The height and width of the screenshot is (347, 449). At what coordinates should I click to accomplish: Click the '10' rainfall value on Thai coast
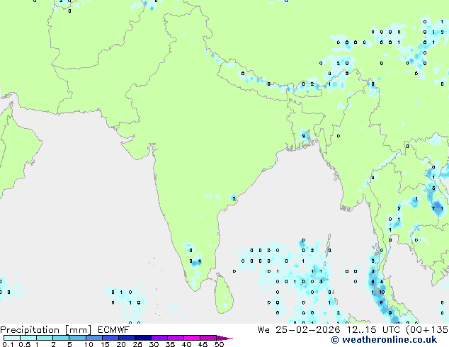(382, 292)
